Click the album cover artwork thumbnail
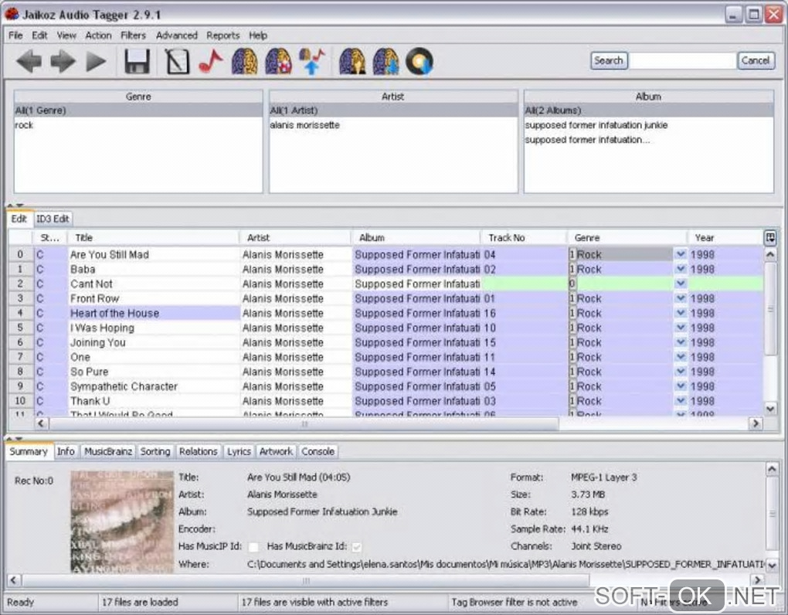 (x=121, y=522)
